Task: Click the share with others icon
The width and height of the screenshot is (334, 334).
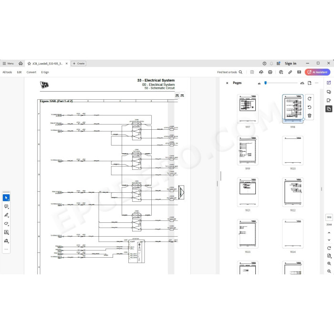Action: click(x=281, y=72)
